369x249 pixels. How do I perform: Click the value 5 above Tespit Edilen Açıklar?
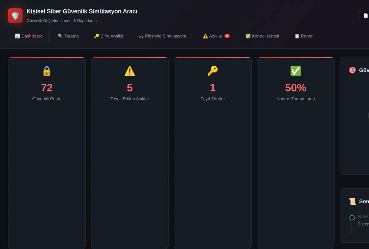pyautogui.click(x=130, y=88)
